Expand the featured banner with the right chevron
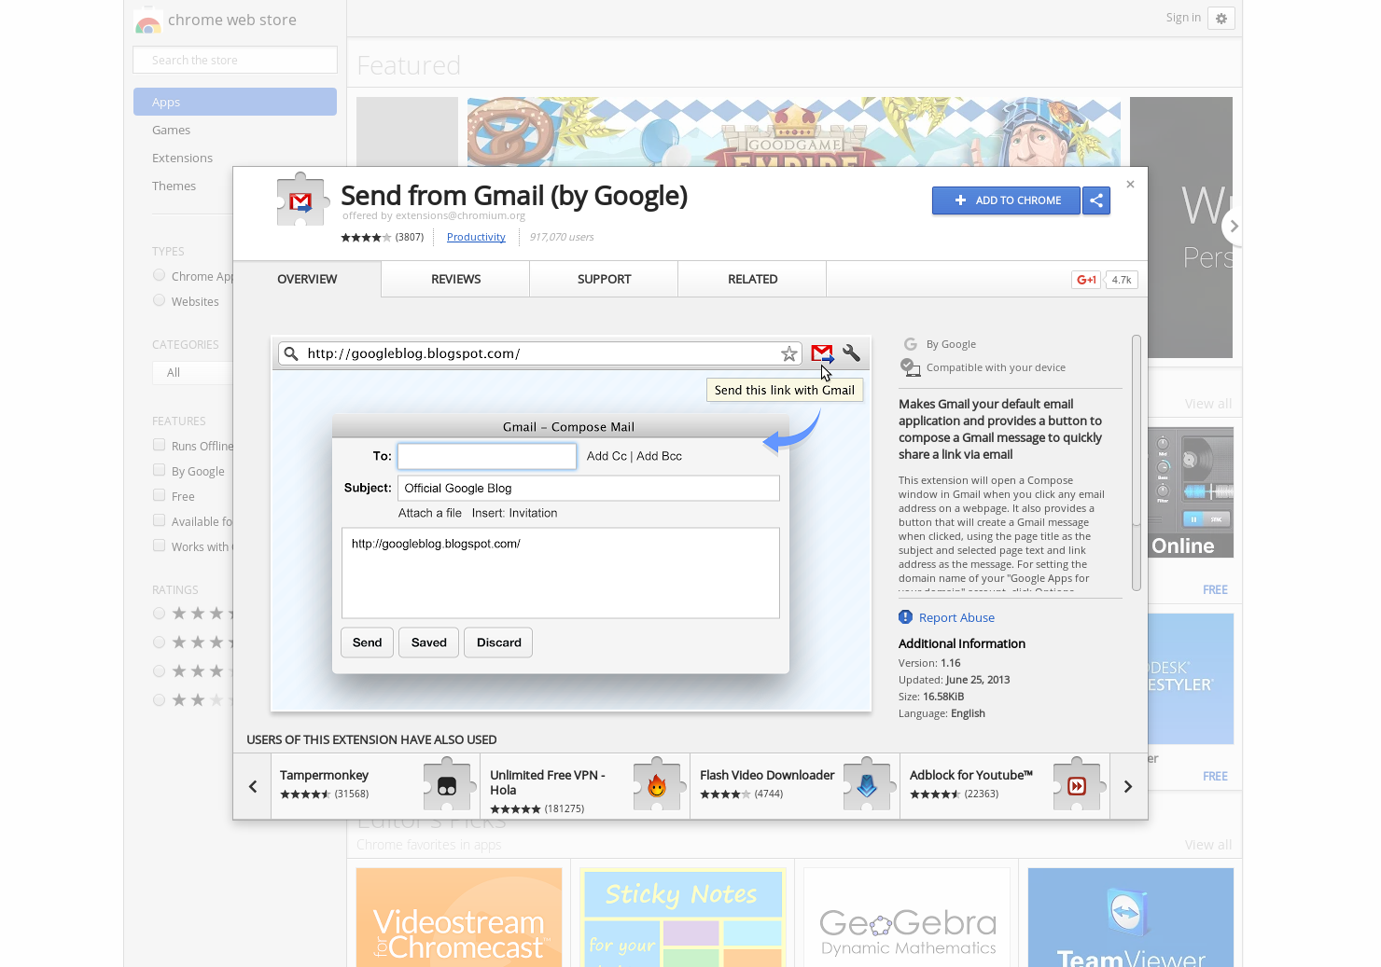Image resolution: width=1381 pixels, height=967 pixels. point(1234,226)
